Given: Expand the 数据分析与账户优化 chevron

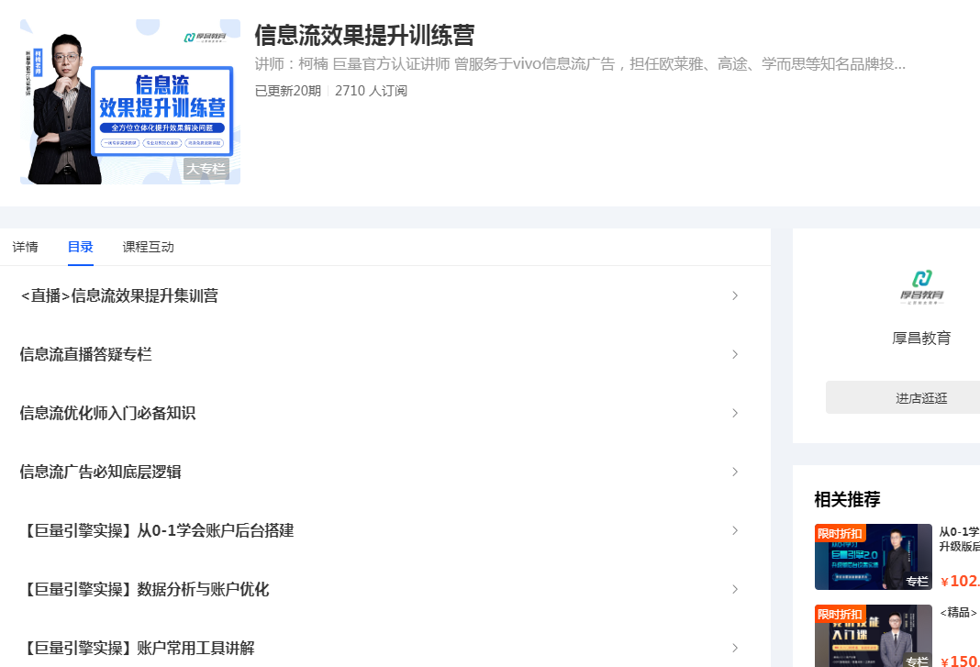Looking at the screenshot, I should [x=735, y=590].
